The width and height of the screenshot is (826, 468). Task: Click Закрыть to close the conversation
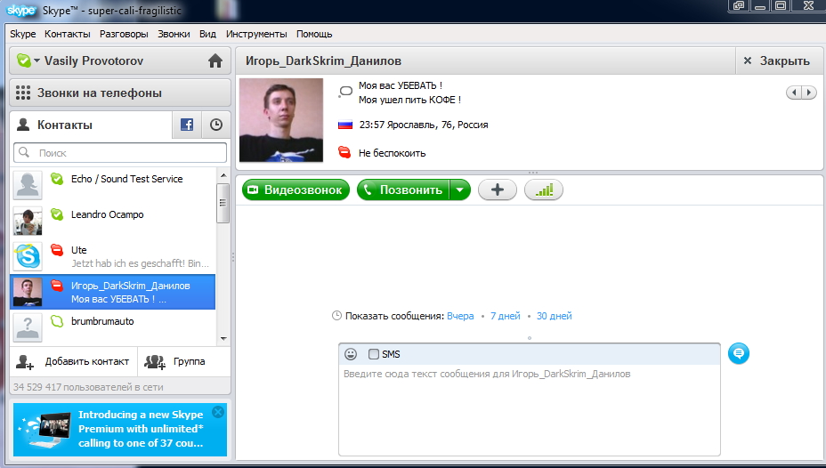(x=779, y=61)
